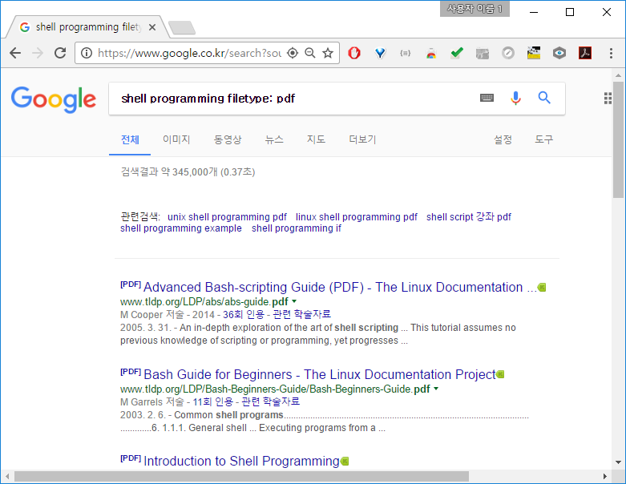Click the vertical scrollbar thumb
The image size is (626, 484).
coord(618,139)
